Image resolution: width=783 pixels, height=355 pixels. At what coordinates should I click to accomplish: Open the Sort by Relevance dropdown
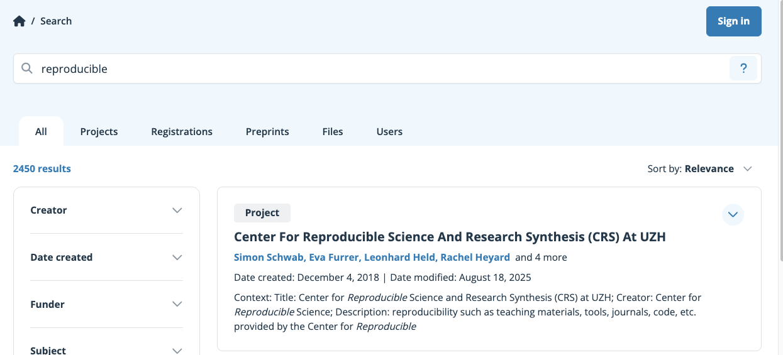click(700, 169)
